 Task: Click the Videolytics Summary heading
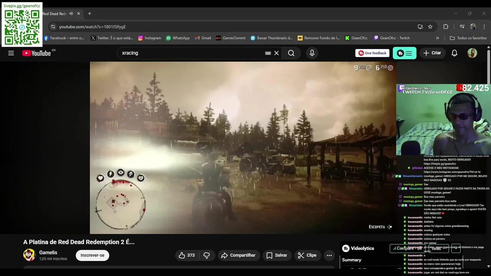pyautogui.click(x=352, y=260)
